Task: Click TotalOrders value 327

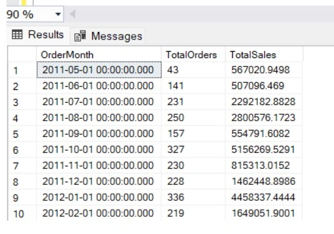Action: click(193, 150)
